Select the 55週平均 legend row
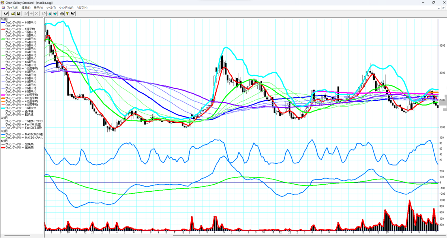The width and height of the screenshot is (447, 238). pos(20,65)
